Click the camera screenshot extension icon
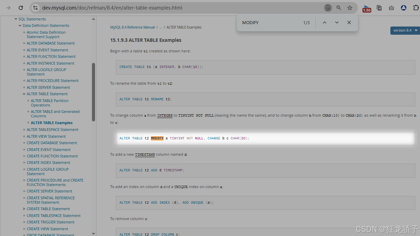This screenshot has width=420, height=236. (x=391, y=8)
